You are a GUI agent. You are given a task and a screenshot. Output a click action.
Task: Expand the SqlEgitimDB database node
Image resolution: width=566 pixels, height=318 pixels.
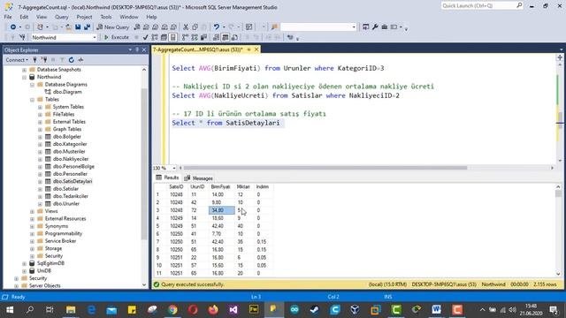point(24,263)
